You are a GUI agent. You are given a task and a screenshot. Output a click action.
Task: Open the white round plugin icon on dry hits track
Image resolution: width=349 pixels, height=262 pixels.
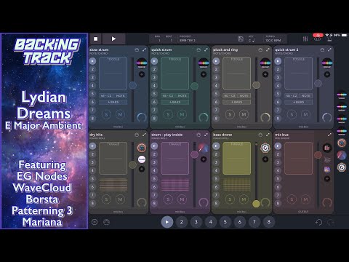tap(142, 159)
